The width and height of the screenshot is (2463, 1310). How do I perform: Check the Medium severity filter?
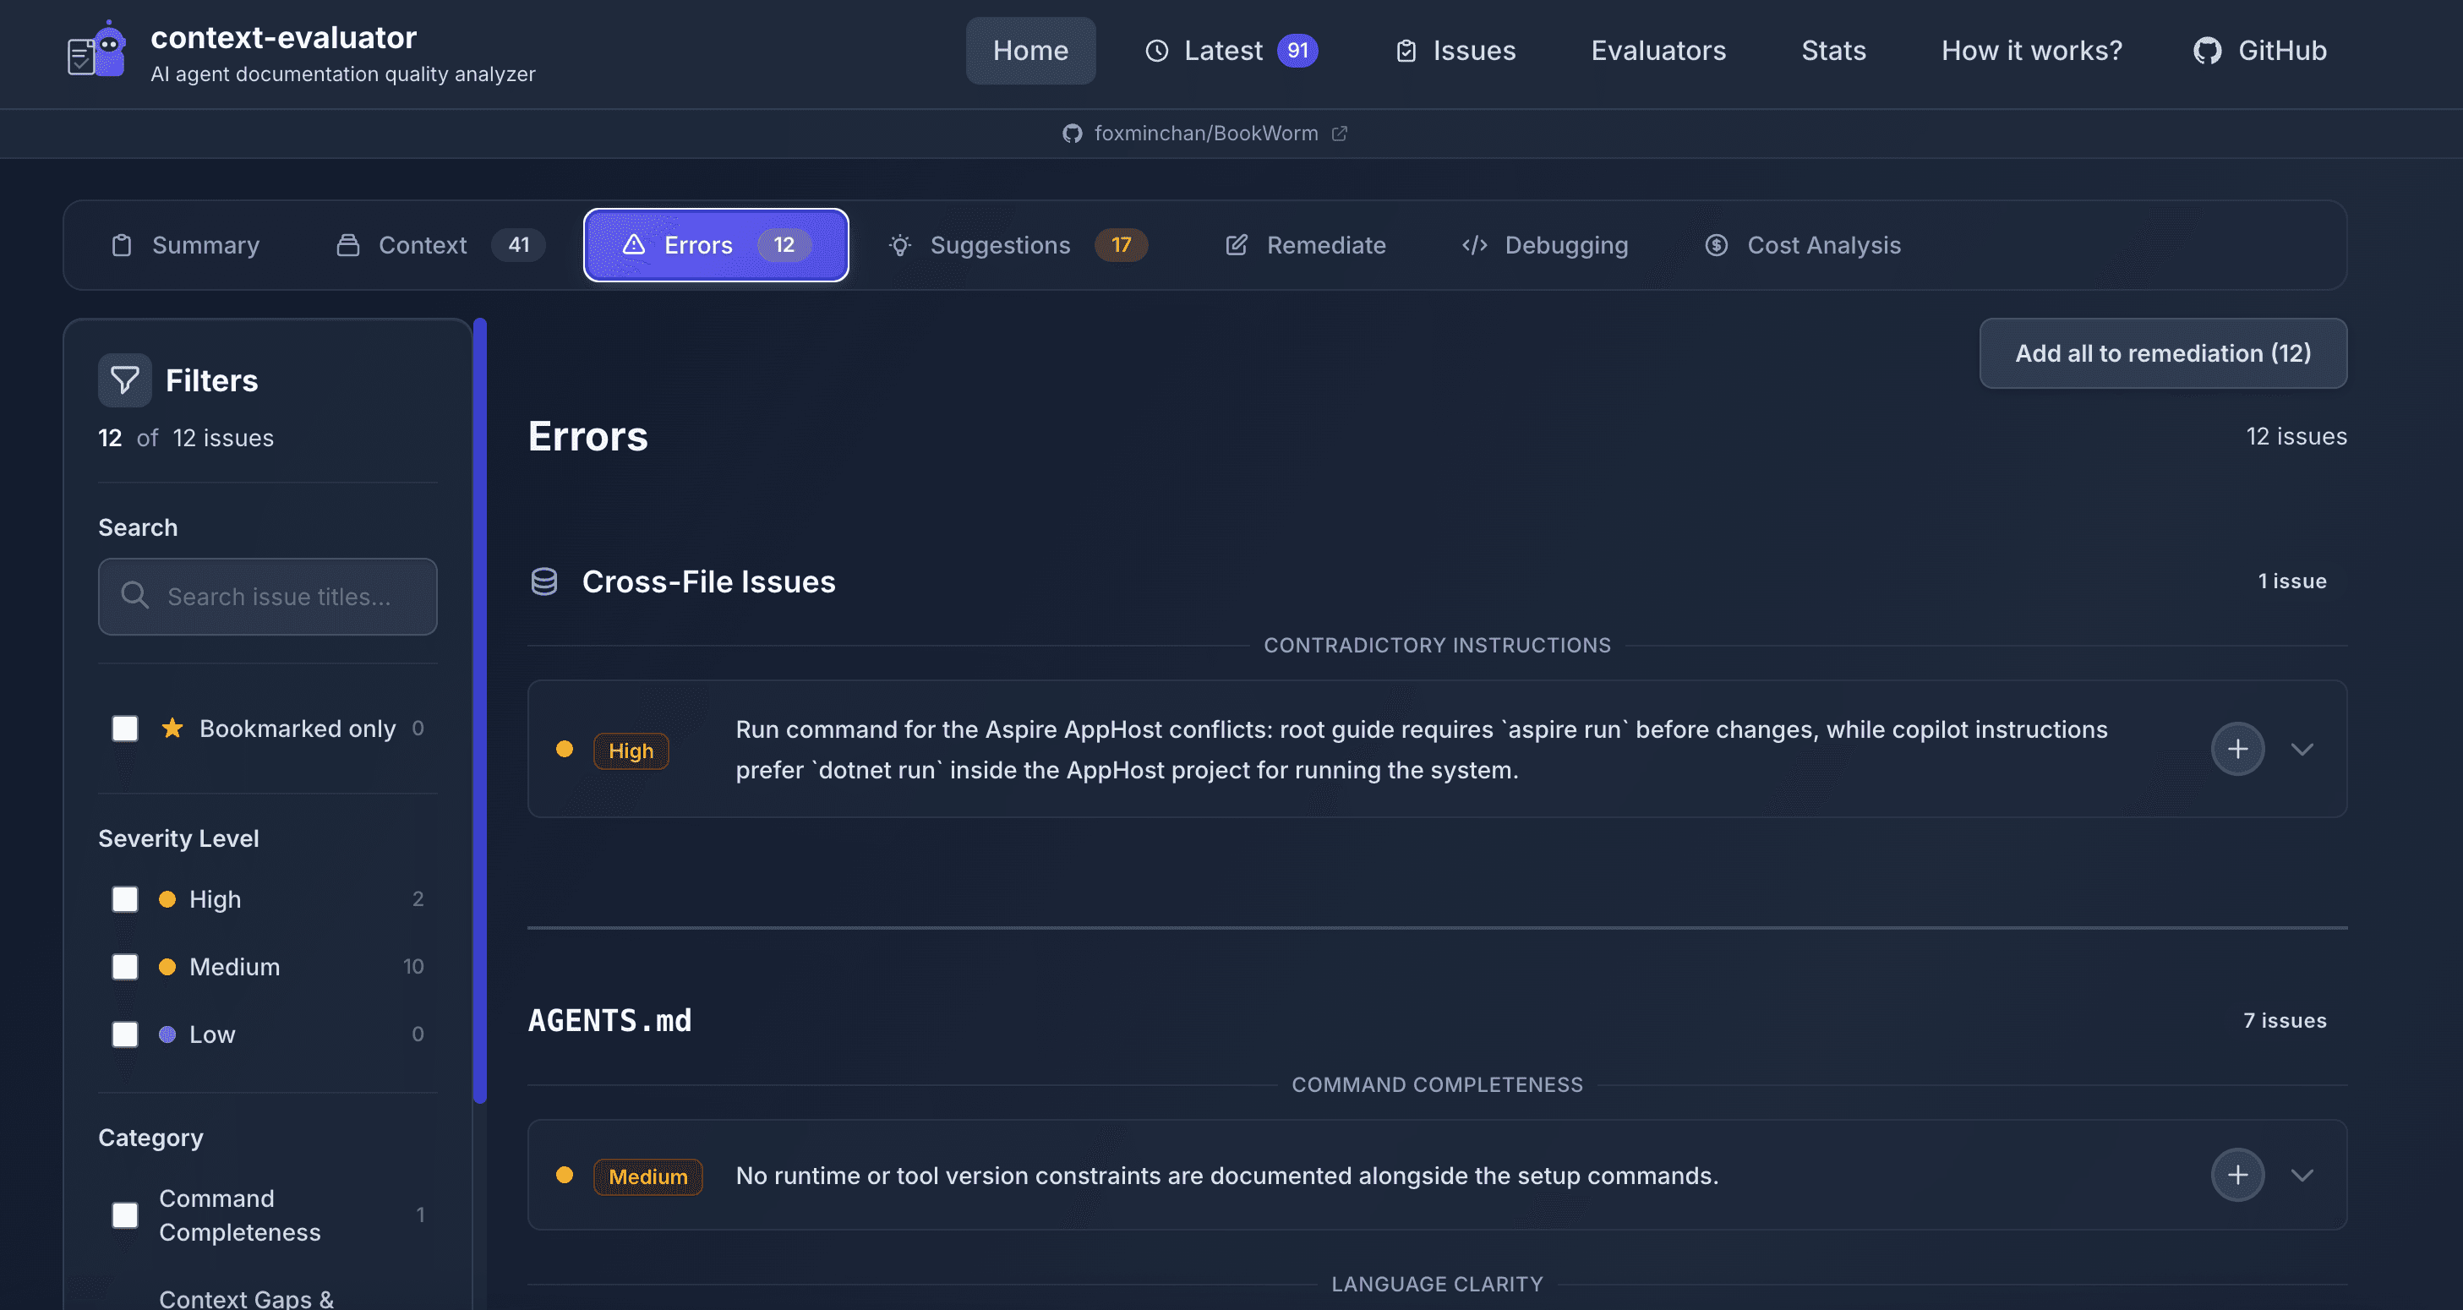click(x=124, y=967)
